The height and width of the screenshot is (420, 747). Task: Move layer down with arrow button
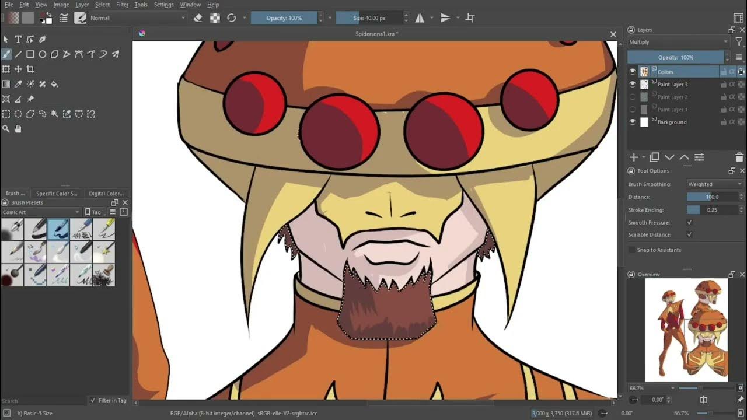coord(669,157)
